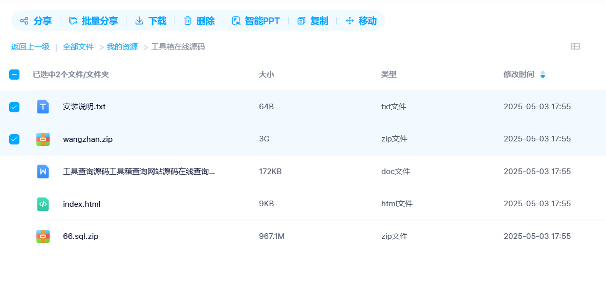Uncheck the wangzhan.zip checkbox
The width and height of the screenshot is (606, 292).
pyautogui.click(x=14, y=139)
